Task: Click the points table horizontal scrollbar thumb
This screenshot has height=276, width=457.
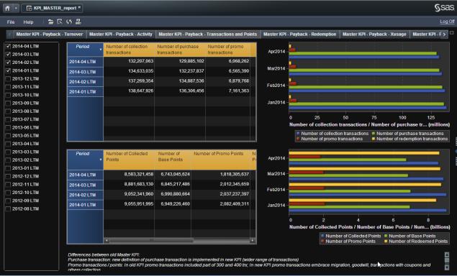Action: pyautogui.click(x=152, y=241)
